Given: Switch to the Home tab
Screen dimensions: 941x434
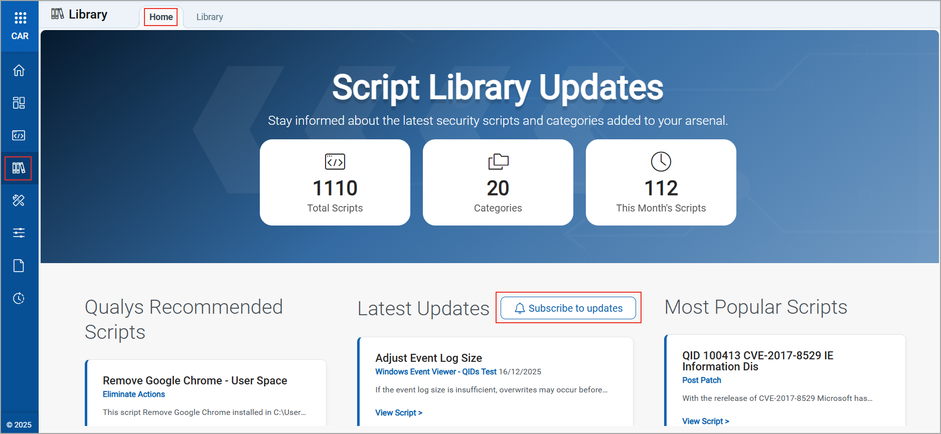Looking at the screenshot, I should click(x=161, y=17).
